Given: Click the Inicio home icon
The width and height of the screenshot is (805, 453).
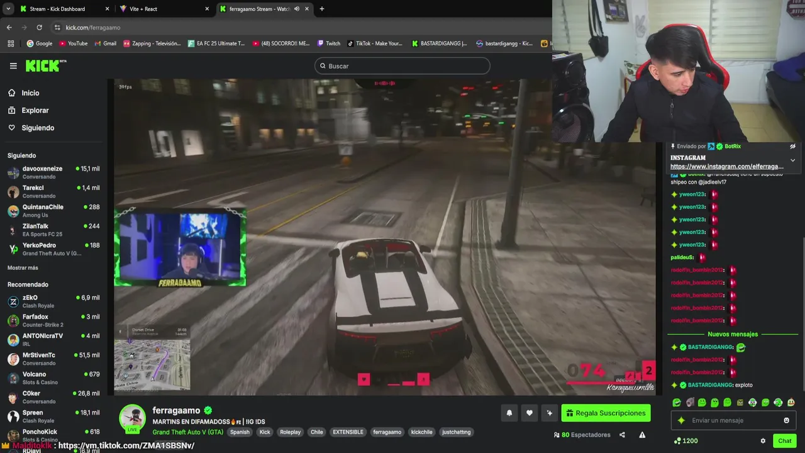Looking at the screenshot, I should 11,93.
